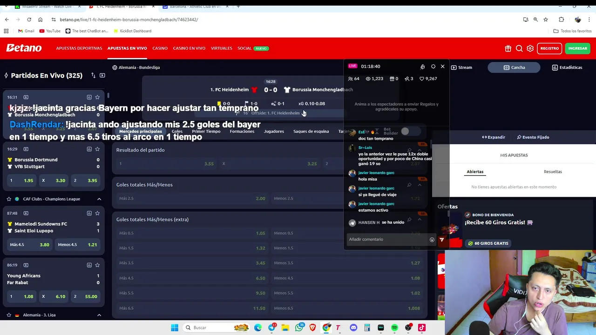This screenshot has height=335, width=596.
Task: Select Saques de esquina market tab
Action: [311, 132]
